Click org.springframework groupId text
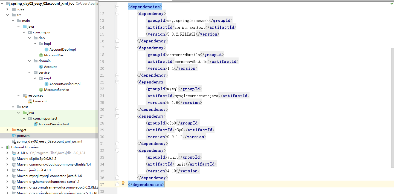This screenshot has height=194, width=394. point(188,21)
